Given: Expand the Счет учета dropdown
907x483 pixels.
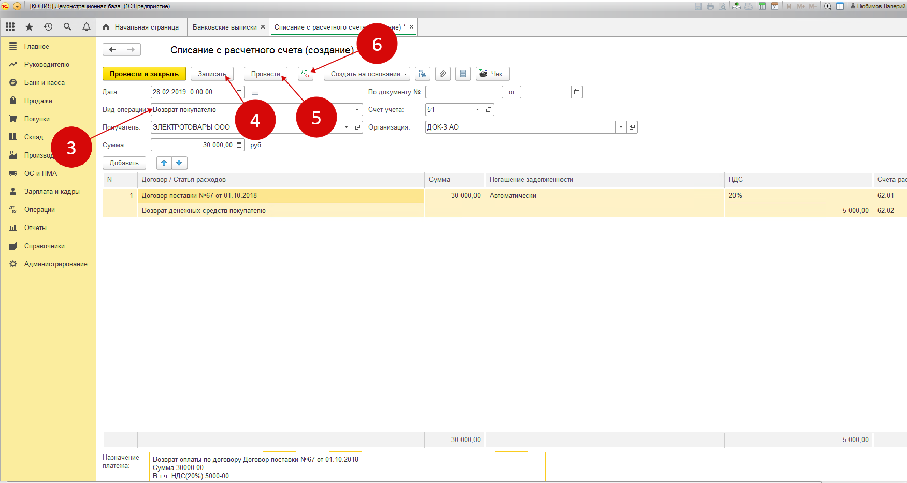Looking at the screenshot, I should pyautogui.click(x=477, y=110).
